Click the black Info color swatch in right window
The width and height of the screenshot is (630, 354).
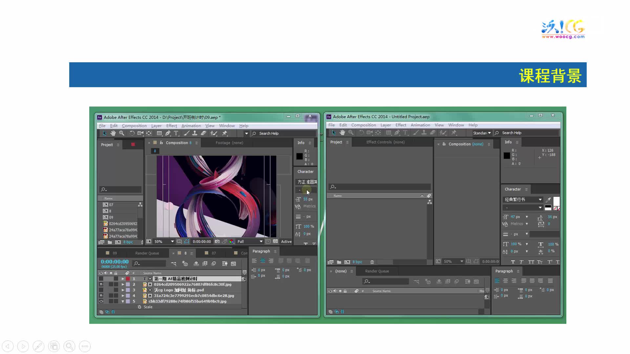[507, 156]
